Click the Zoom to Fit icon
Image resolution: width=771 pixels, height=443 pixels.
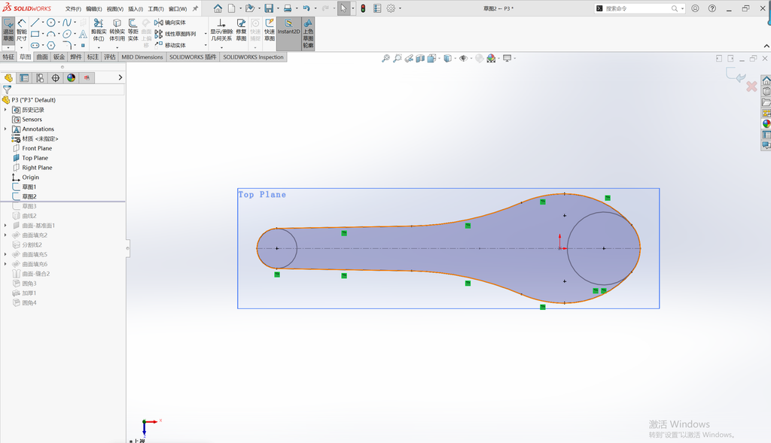click(385, 59)
